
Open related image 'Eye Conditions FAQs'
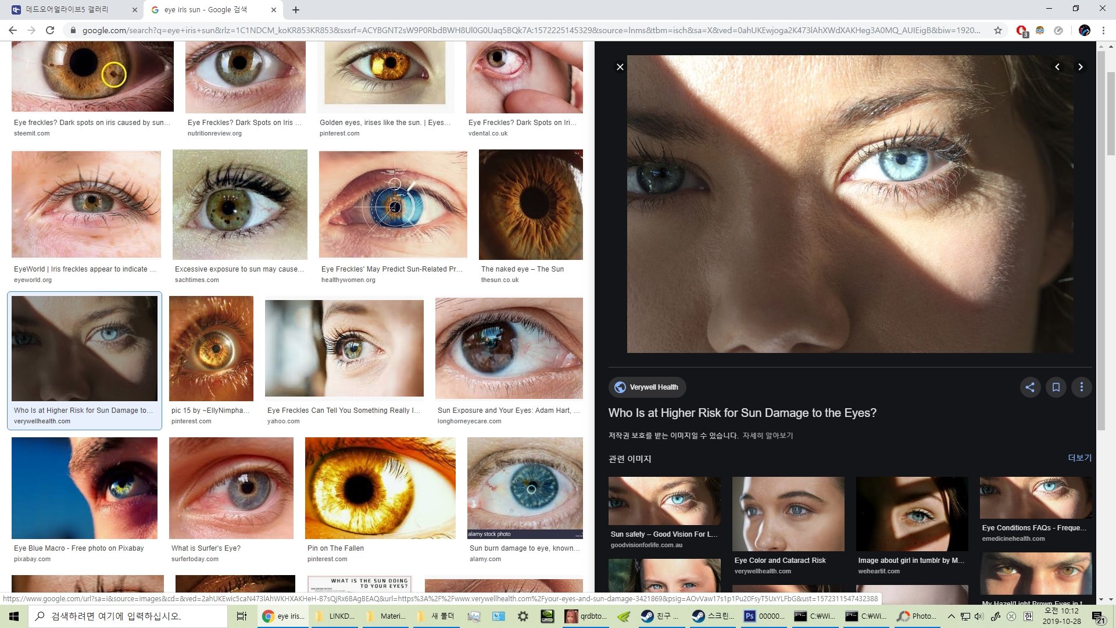1036,498
